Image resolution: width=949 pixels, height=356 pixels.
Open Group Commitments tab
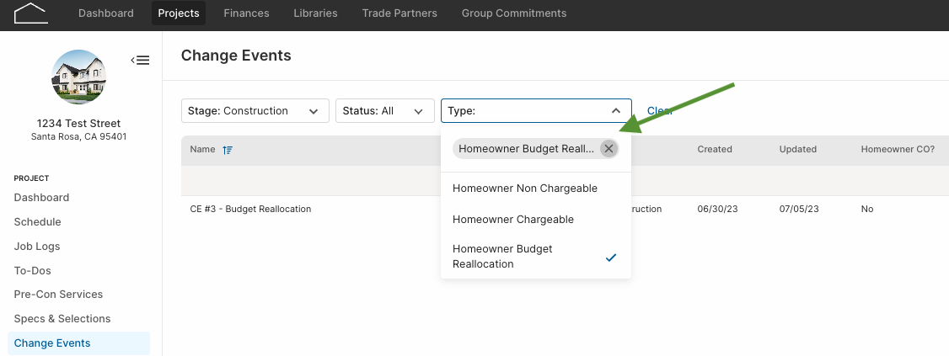pos(514,13)
